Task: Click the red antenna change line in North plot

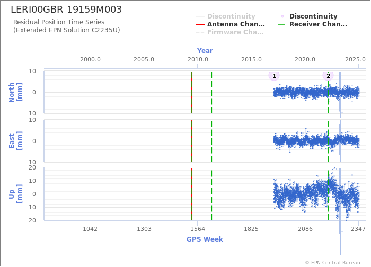Action: coord(192,93)
